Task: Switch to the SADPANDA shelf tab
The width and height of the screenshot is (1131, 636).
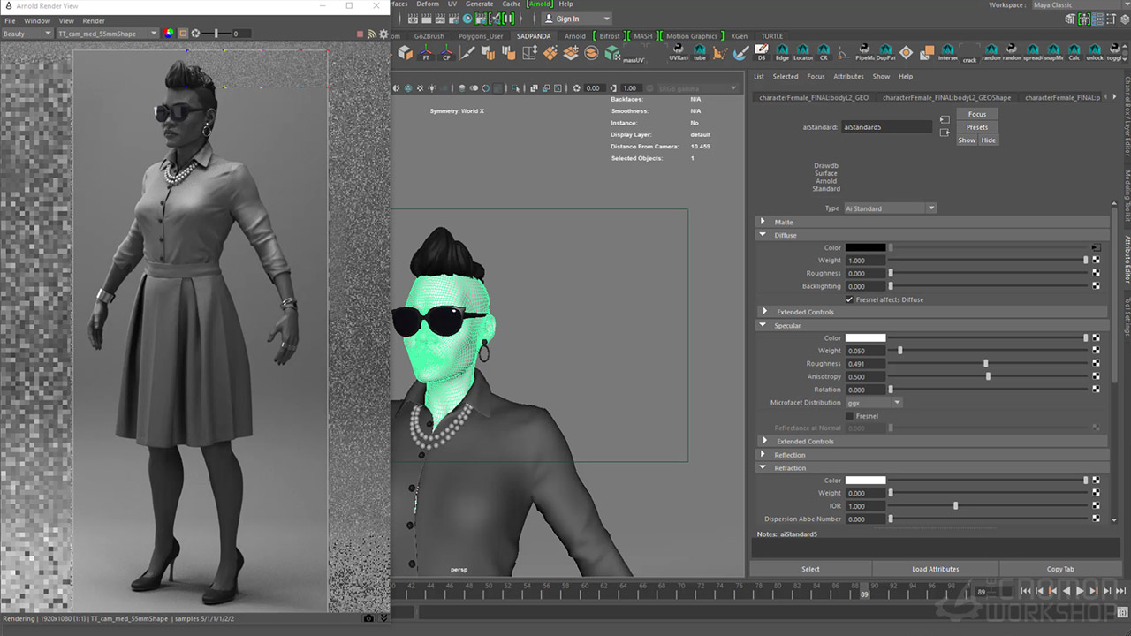Action: [x=533, y=36]
